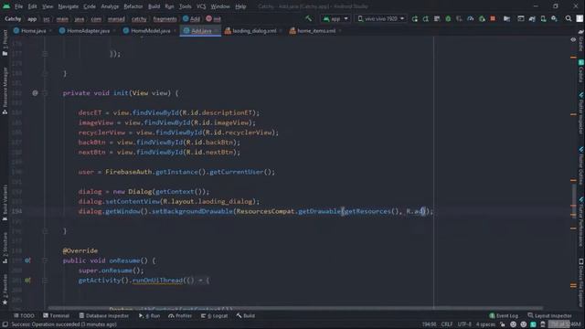This screenshot has height=329, width=585.
Task: Open the CRLF line separator selector
Action: 447,324
